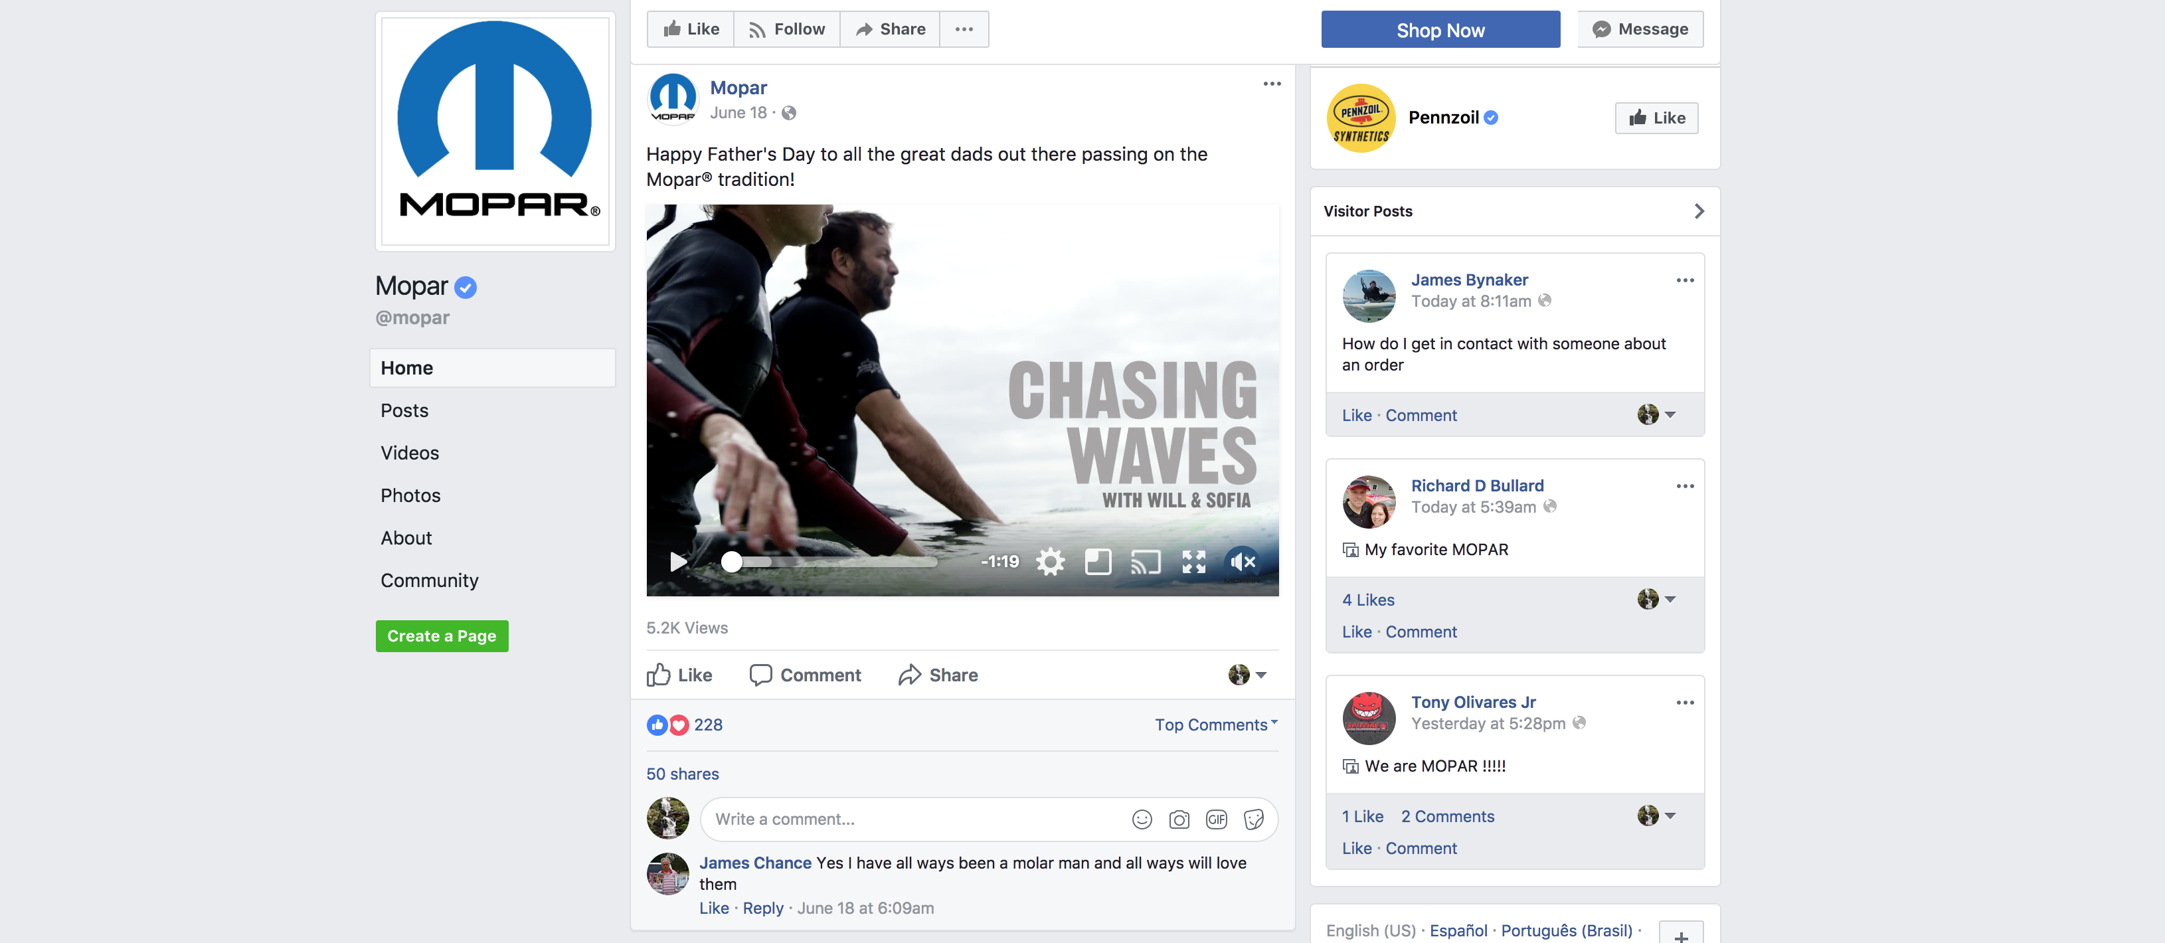View the 50 shares
Viewport: 2165px width, 943px height.
coord(683,774)
